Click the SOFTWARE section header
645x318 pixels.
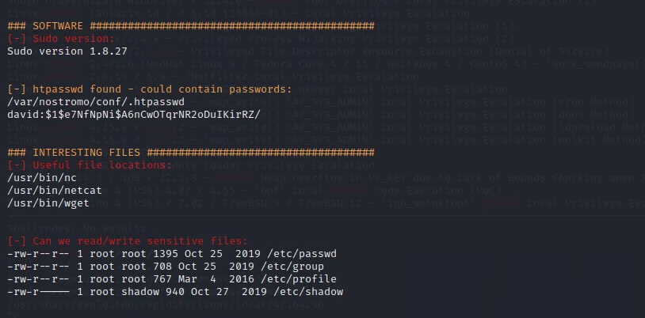(191, 26)
